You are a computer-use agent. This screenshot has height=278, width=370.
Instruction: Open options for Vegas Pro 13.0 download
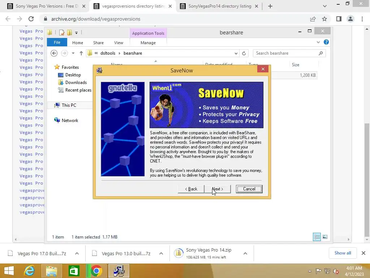[x=161, y=253]
